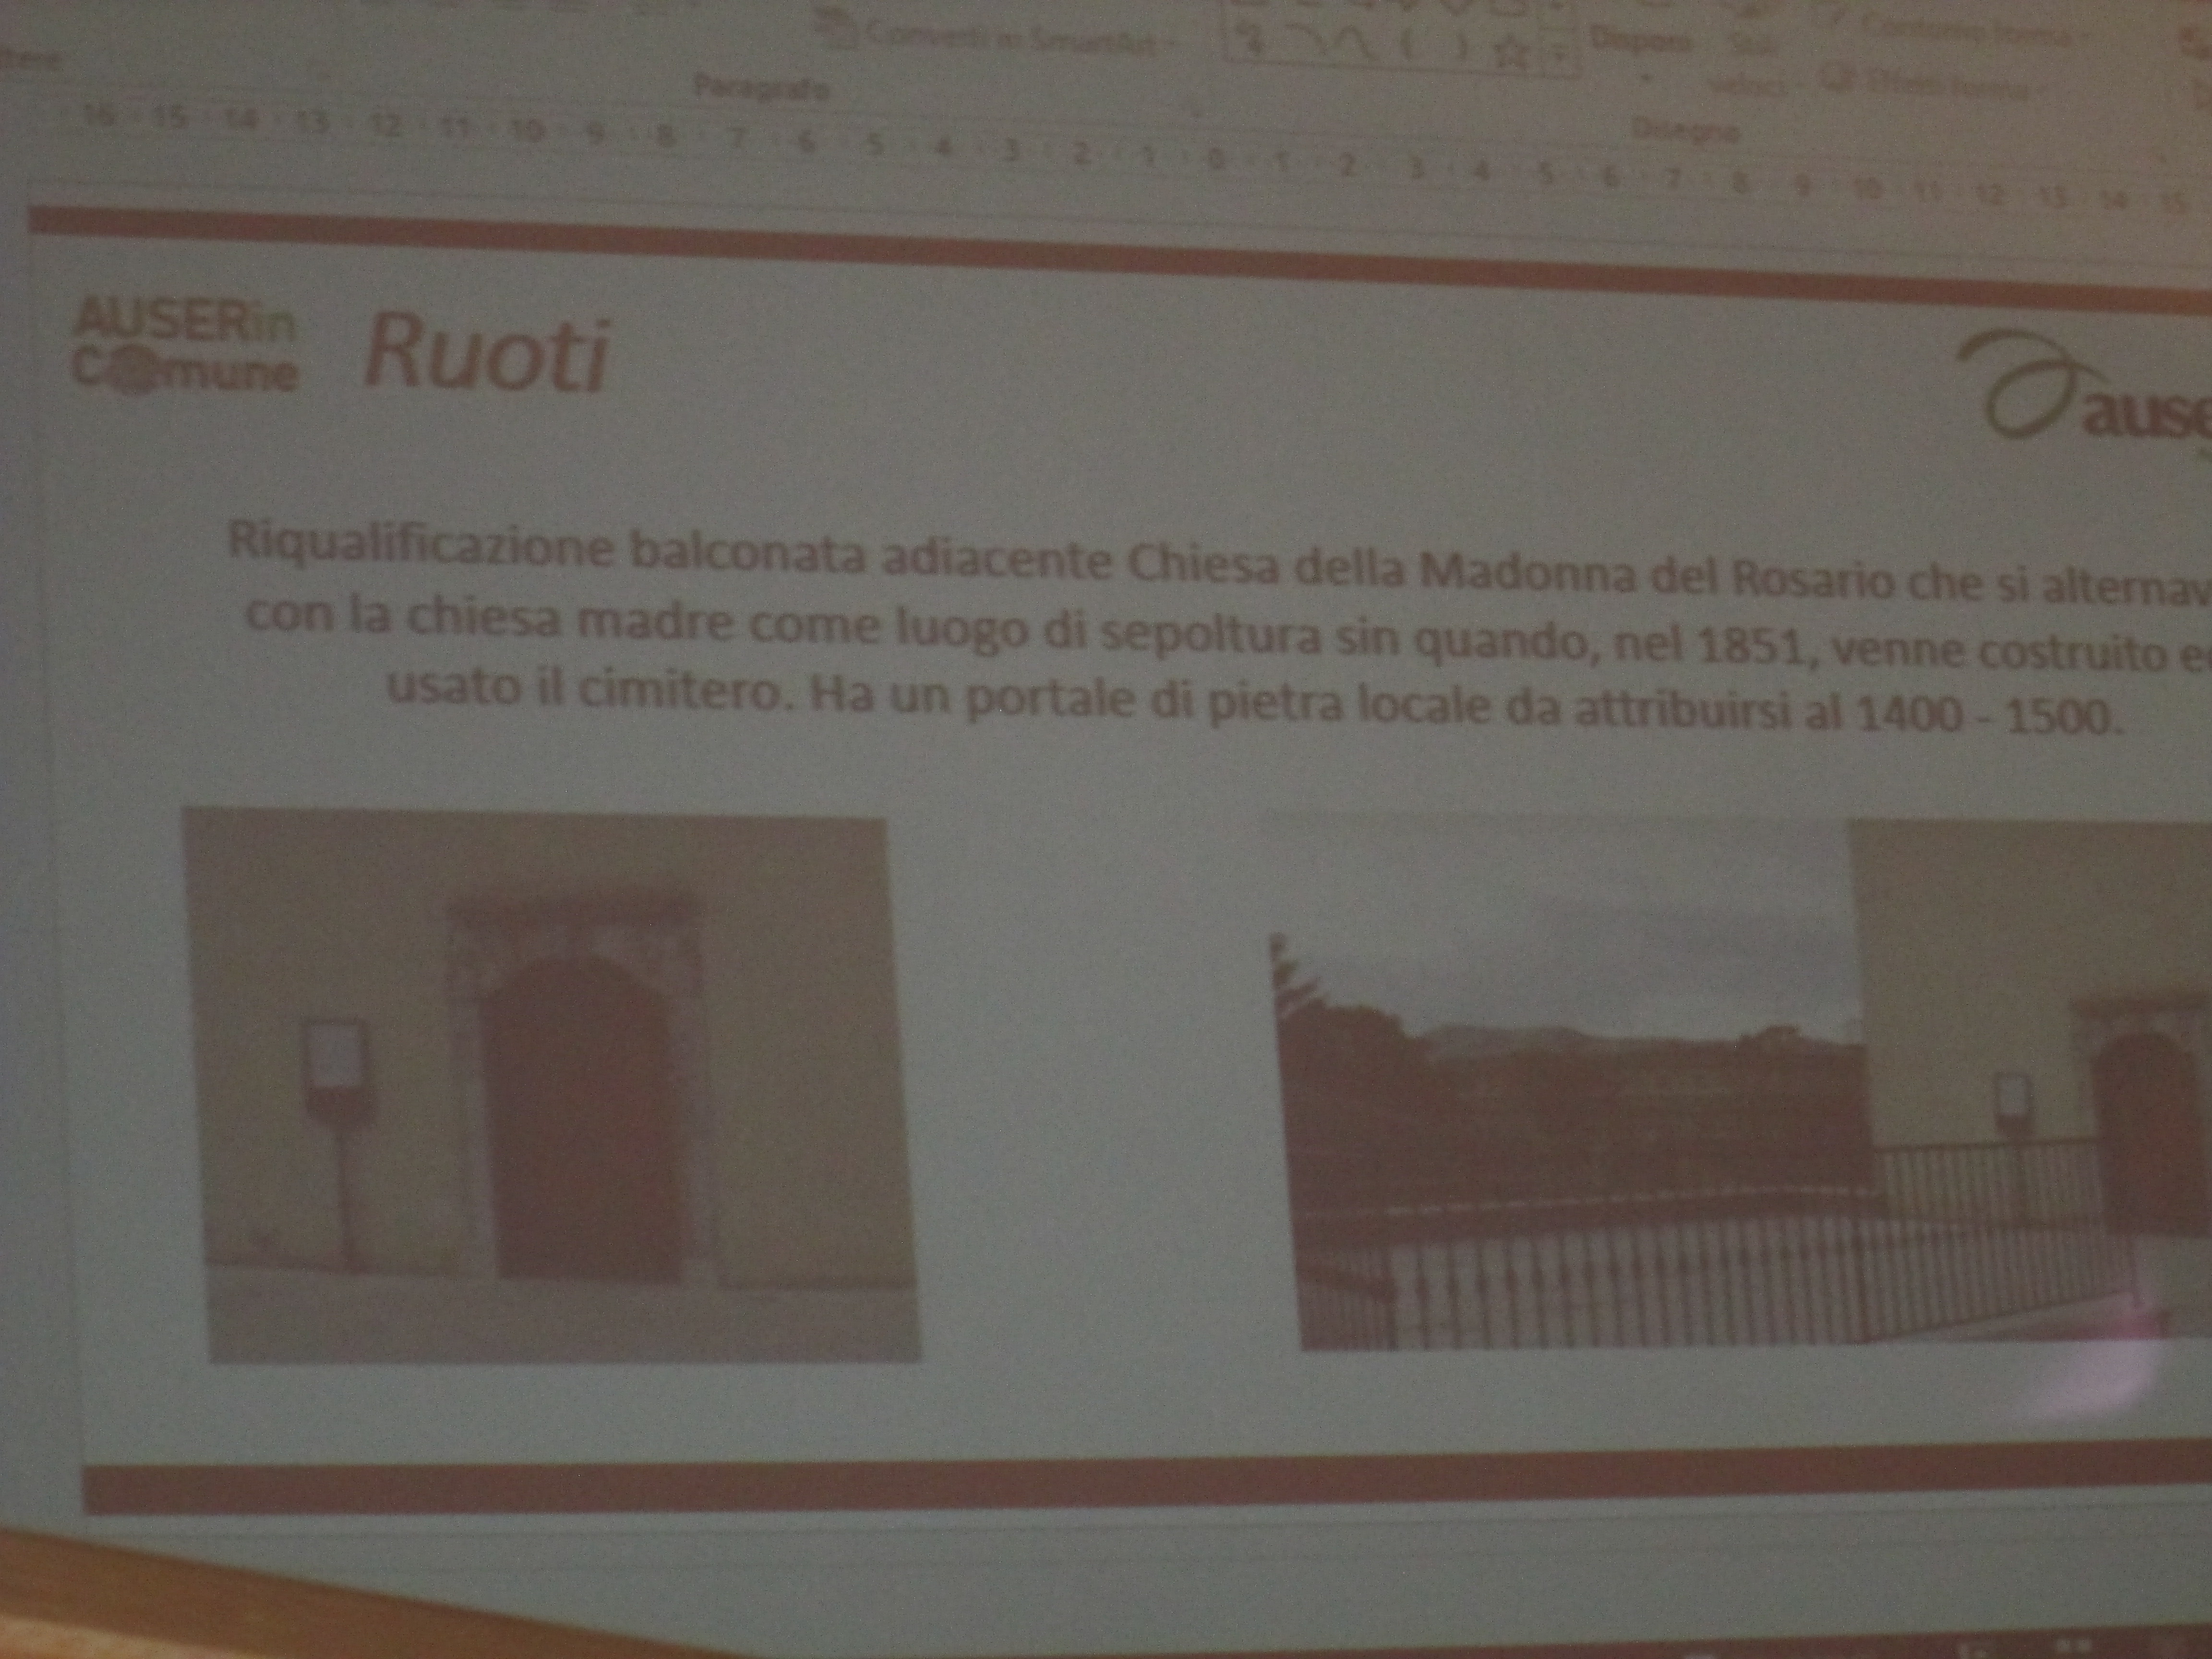Open the Contorno forma dropdown
Viewport: 2212px width, 1659px height.
click(1953, 29)
